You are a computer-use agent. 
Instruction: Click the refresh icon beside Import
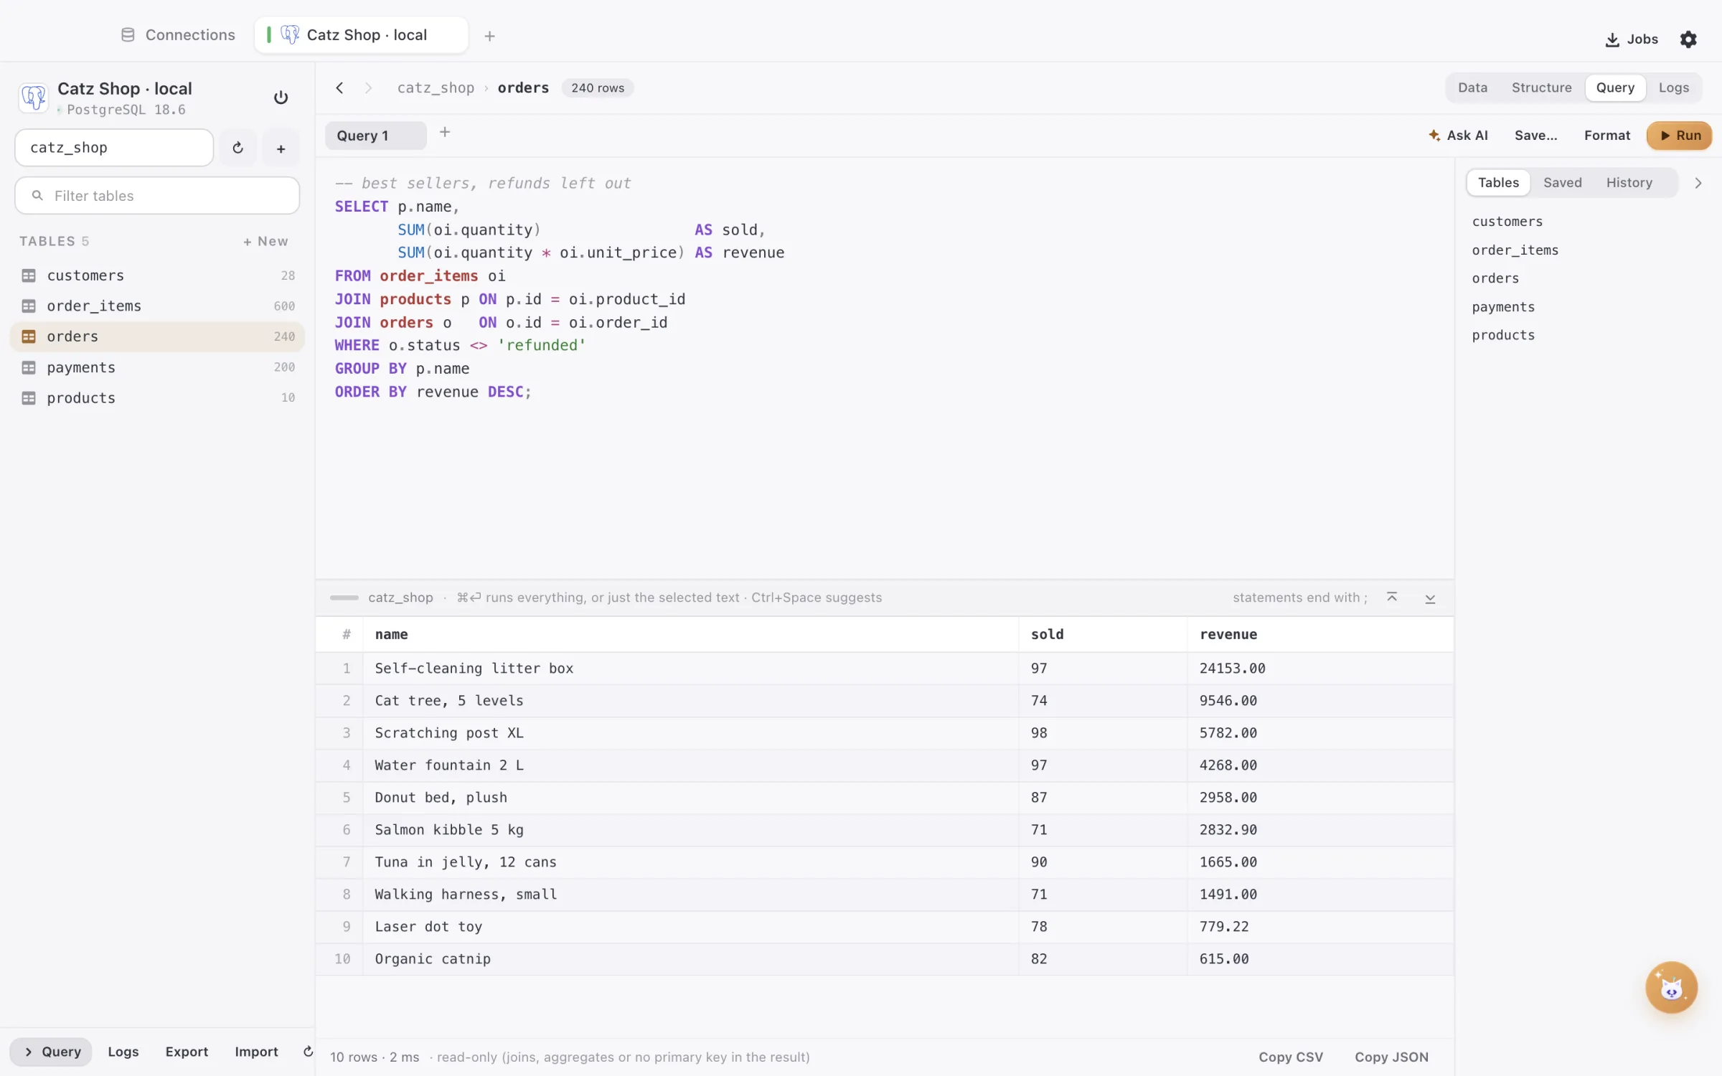[308, 1052]
